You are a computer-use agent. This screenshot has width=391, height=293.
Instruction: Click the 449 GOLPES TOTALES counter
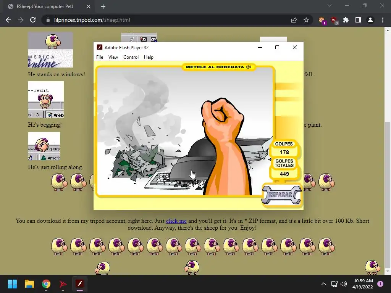pos(284,174)
